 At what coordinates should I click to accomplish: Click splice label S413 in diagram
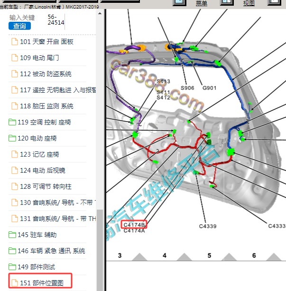pyautogui.click(x=163, y=81)
